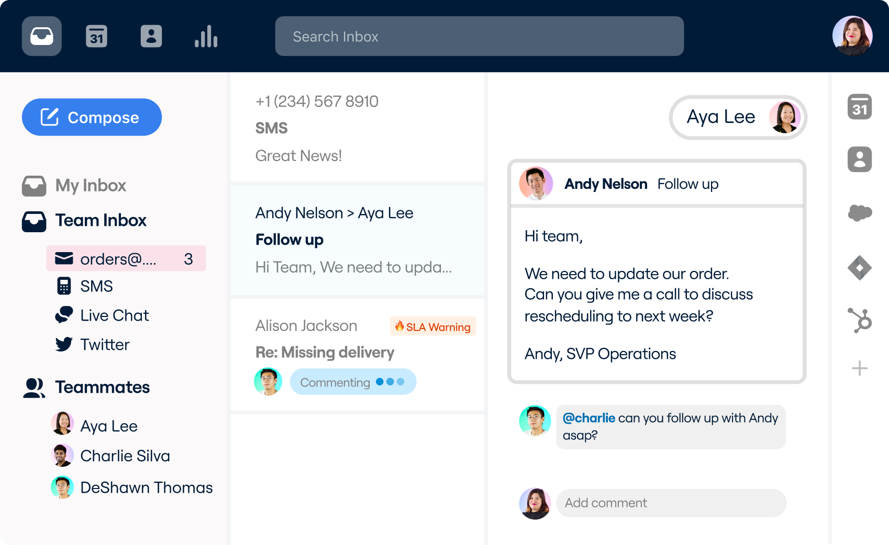Click the Team Inbox tray icon
The image size is (889, 545).
pos(34,221)
